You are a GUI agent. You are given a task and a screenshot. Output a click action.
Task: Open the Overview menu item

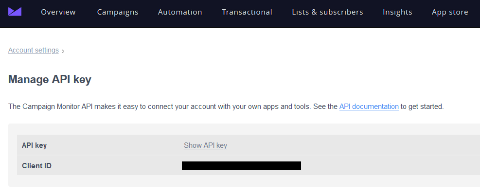coord(58,12)
